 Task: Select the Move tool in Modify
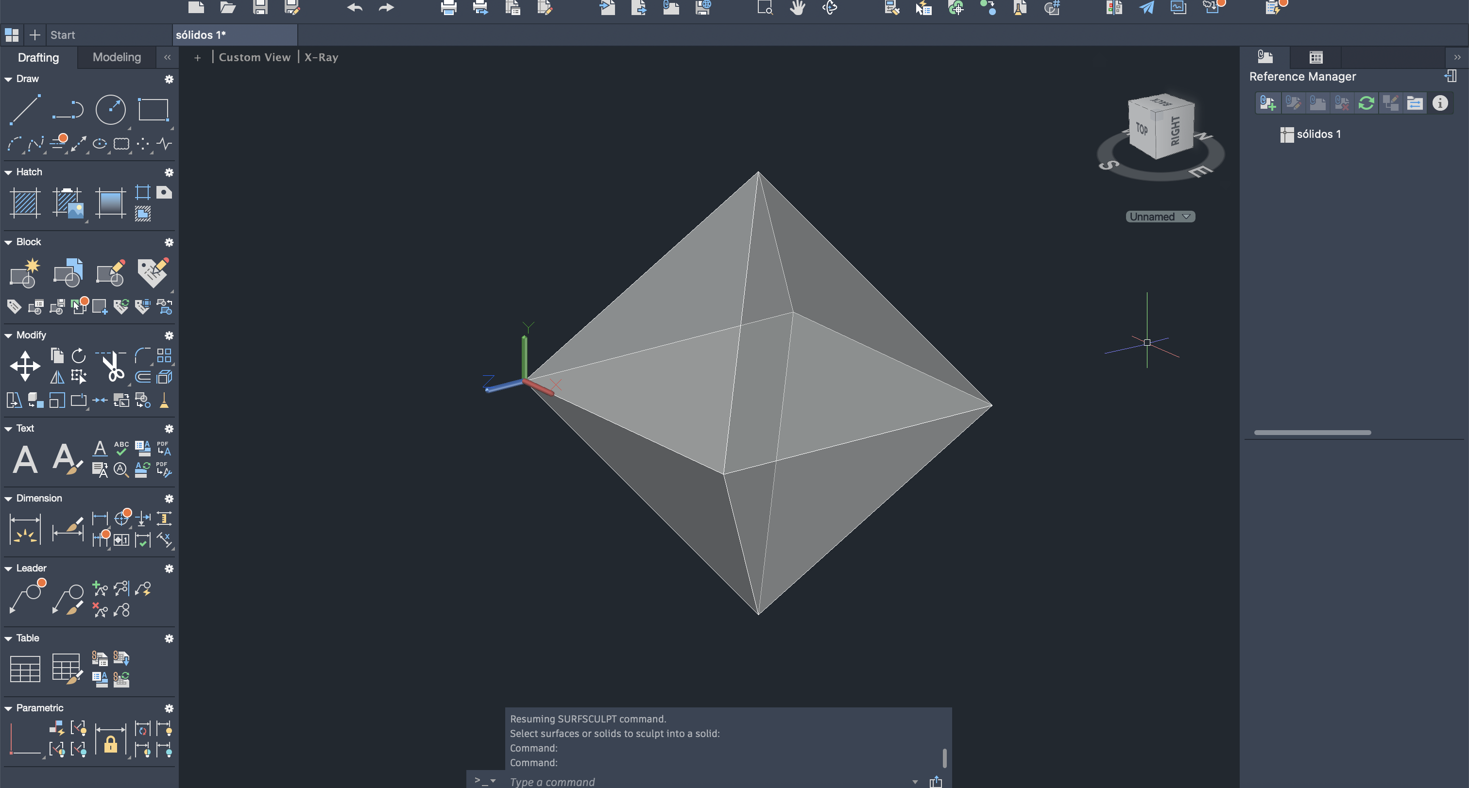(x=25, y=366)
